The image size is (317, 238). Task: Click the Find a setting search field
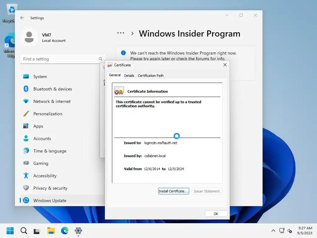click(x=63, y=59)
